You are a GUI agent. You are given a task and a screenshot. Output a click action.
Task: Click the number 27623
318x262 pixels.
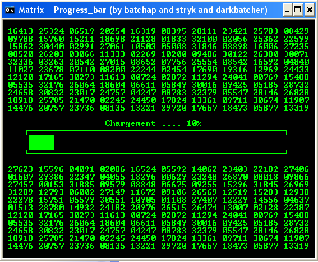tap(20, 169)
